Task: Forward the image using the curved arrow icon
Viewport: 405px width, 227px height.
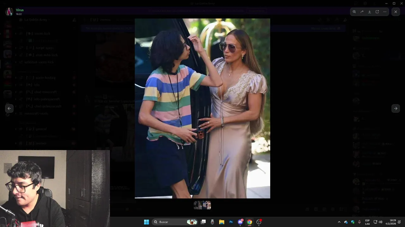Action: (362, 12)
